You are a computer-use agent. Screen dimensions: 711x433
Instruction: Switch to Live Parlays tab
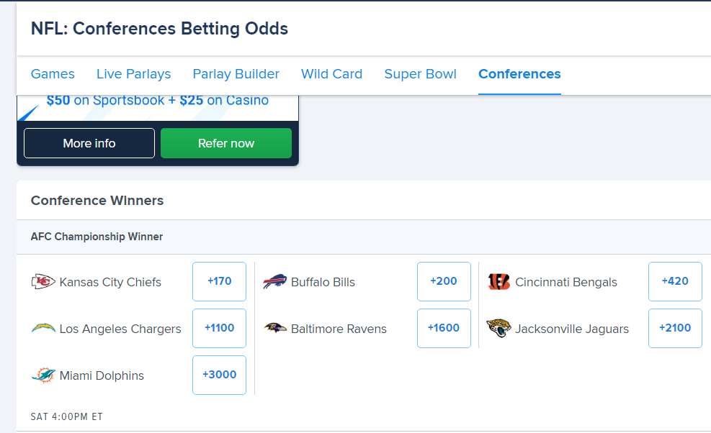pyautogui.click(x=134, y=74)
